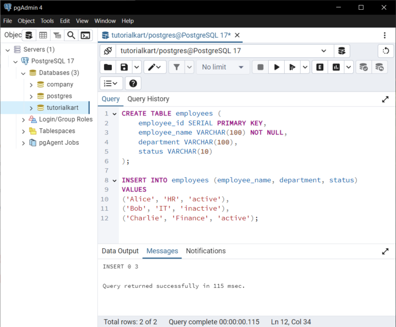Click the Open File folder icon

tap(108, 67)
